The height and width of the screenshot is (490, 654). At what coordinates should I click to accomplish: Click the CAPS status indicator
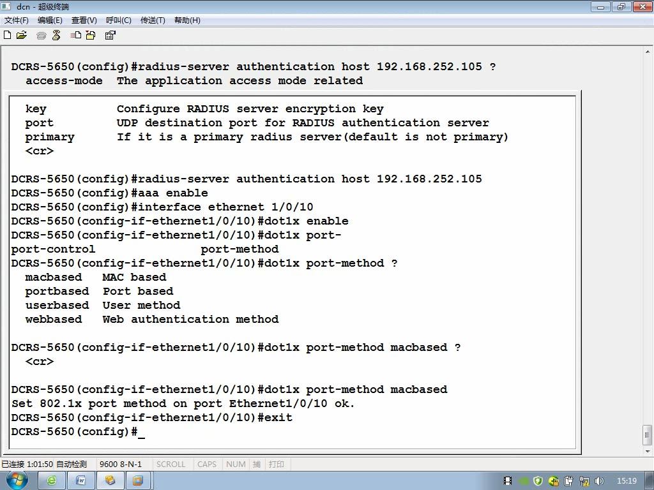tap(207, 464)
